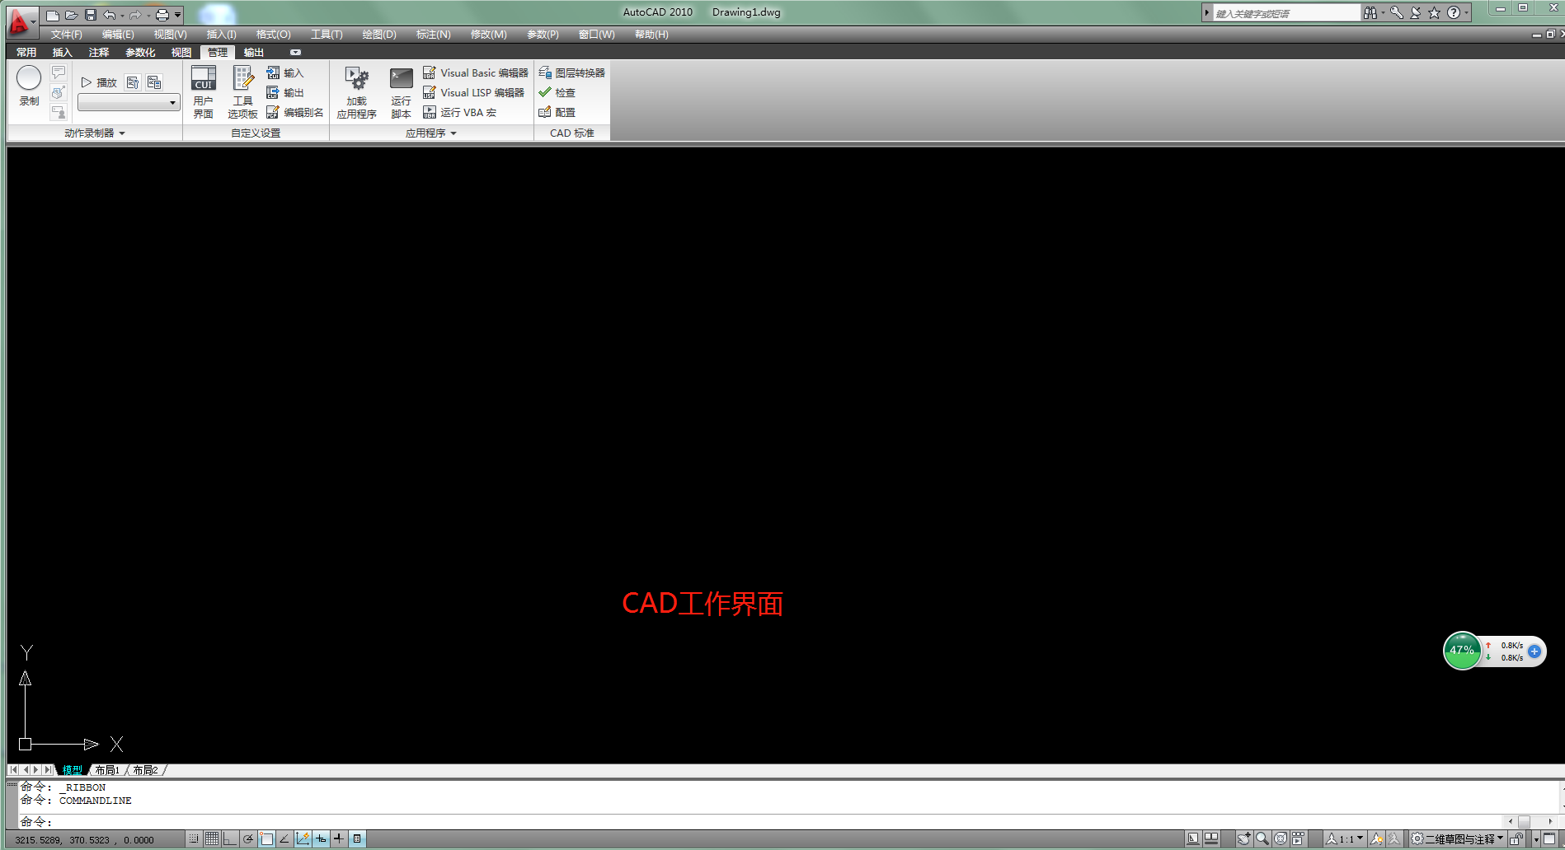Screen dimensions: 1565x850
Task: Toggle Dynamic input in status bar
Action: (x=321, y=838)
